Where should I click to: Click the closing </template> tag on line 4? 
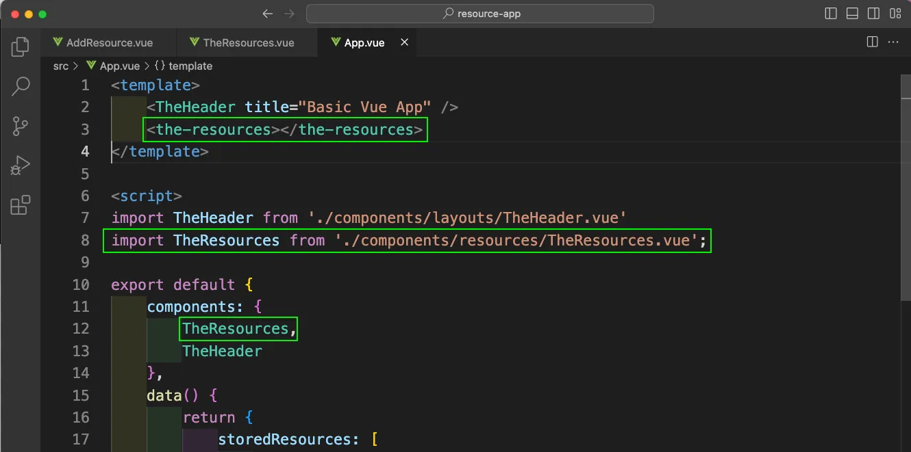coord(160,151)
